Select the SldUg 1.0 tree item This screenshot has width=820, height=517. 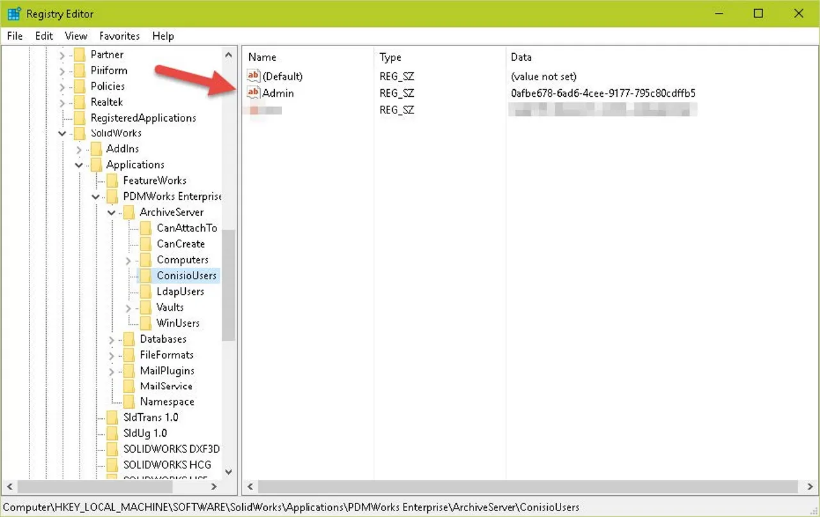click(x=145, y=433)
